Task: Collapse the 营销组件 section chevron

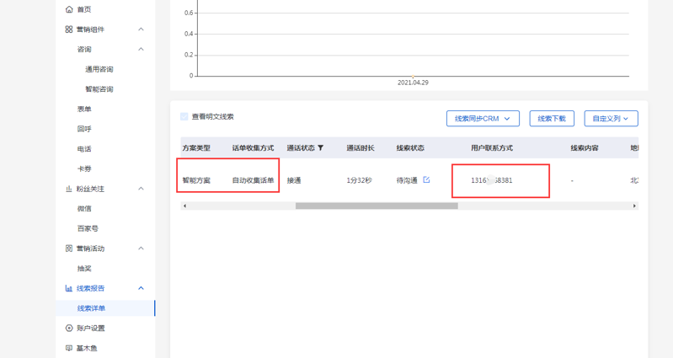Action: (141, 29)
